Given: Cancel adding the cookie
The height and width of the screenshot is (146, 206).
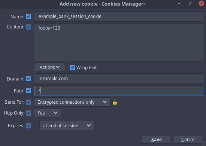Looking at the screenshot, I should 188,139.
